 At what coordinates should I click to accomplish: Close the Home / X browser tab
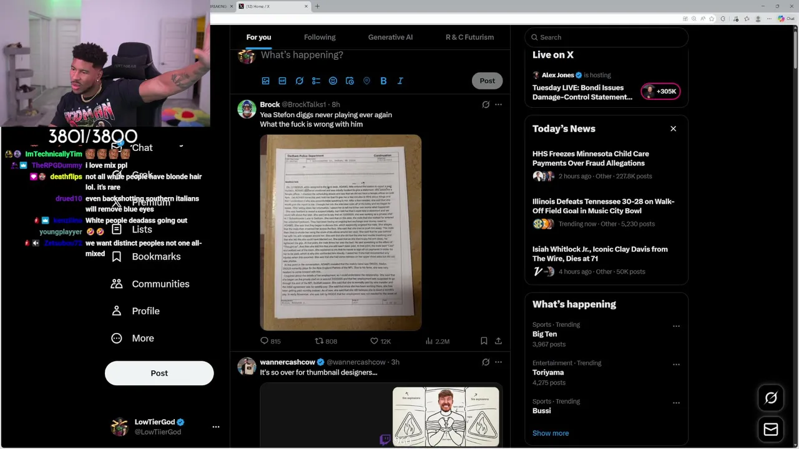click(x=306, y=6)
